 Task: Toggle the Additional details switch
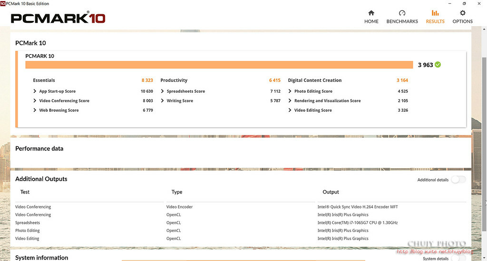(x=458, y=180)
